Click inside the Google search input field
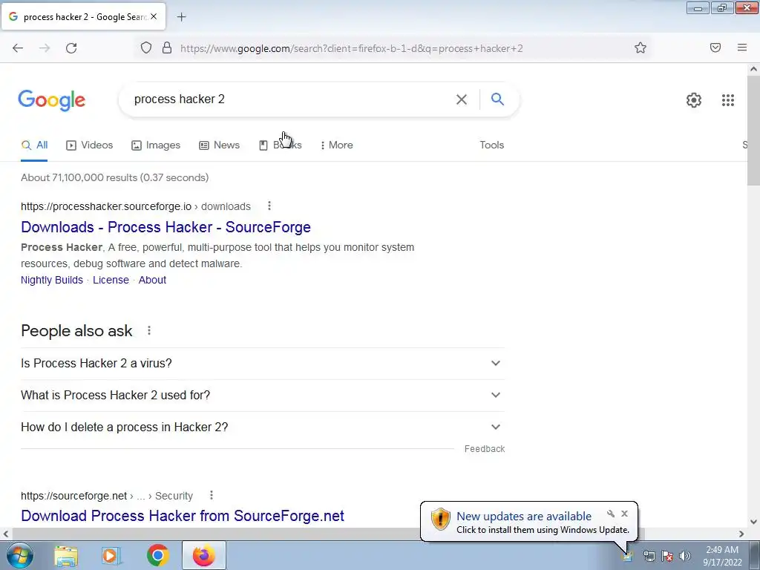The height and width of the screenshot is (570, 760). (291, 99)
